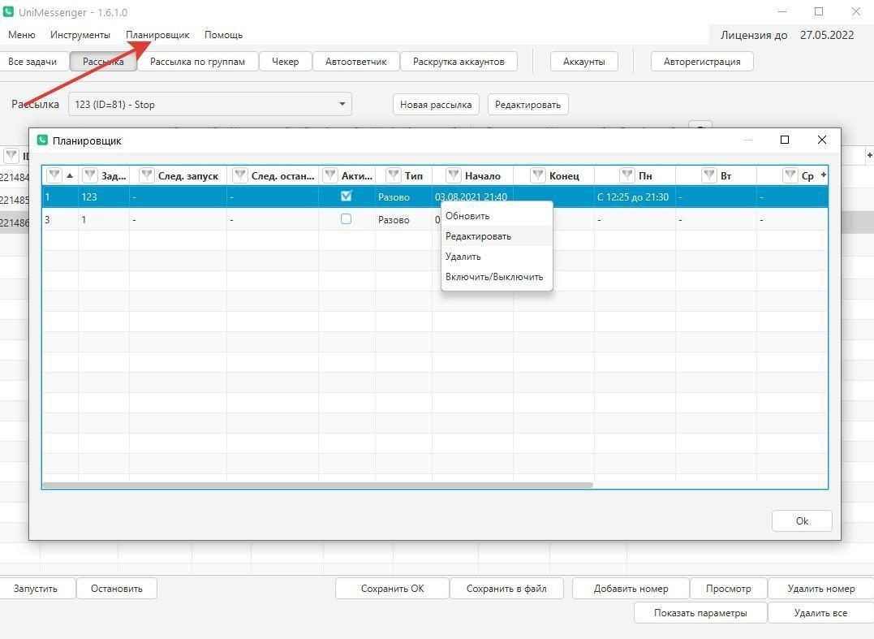Click the filter icon in the first column header
This screenshot has height=639, width=874.
tap(54, 175)
